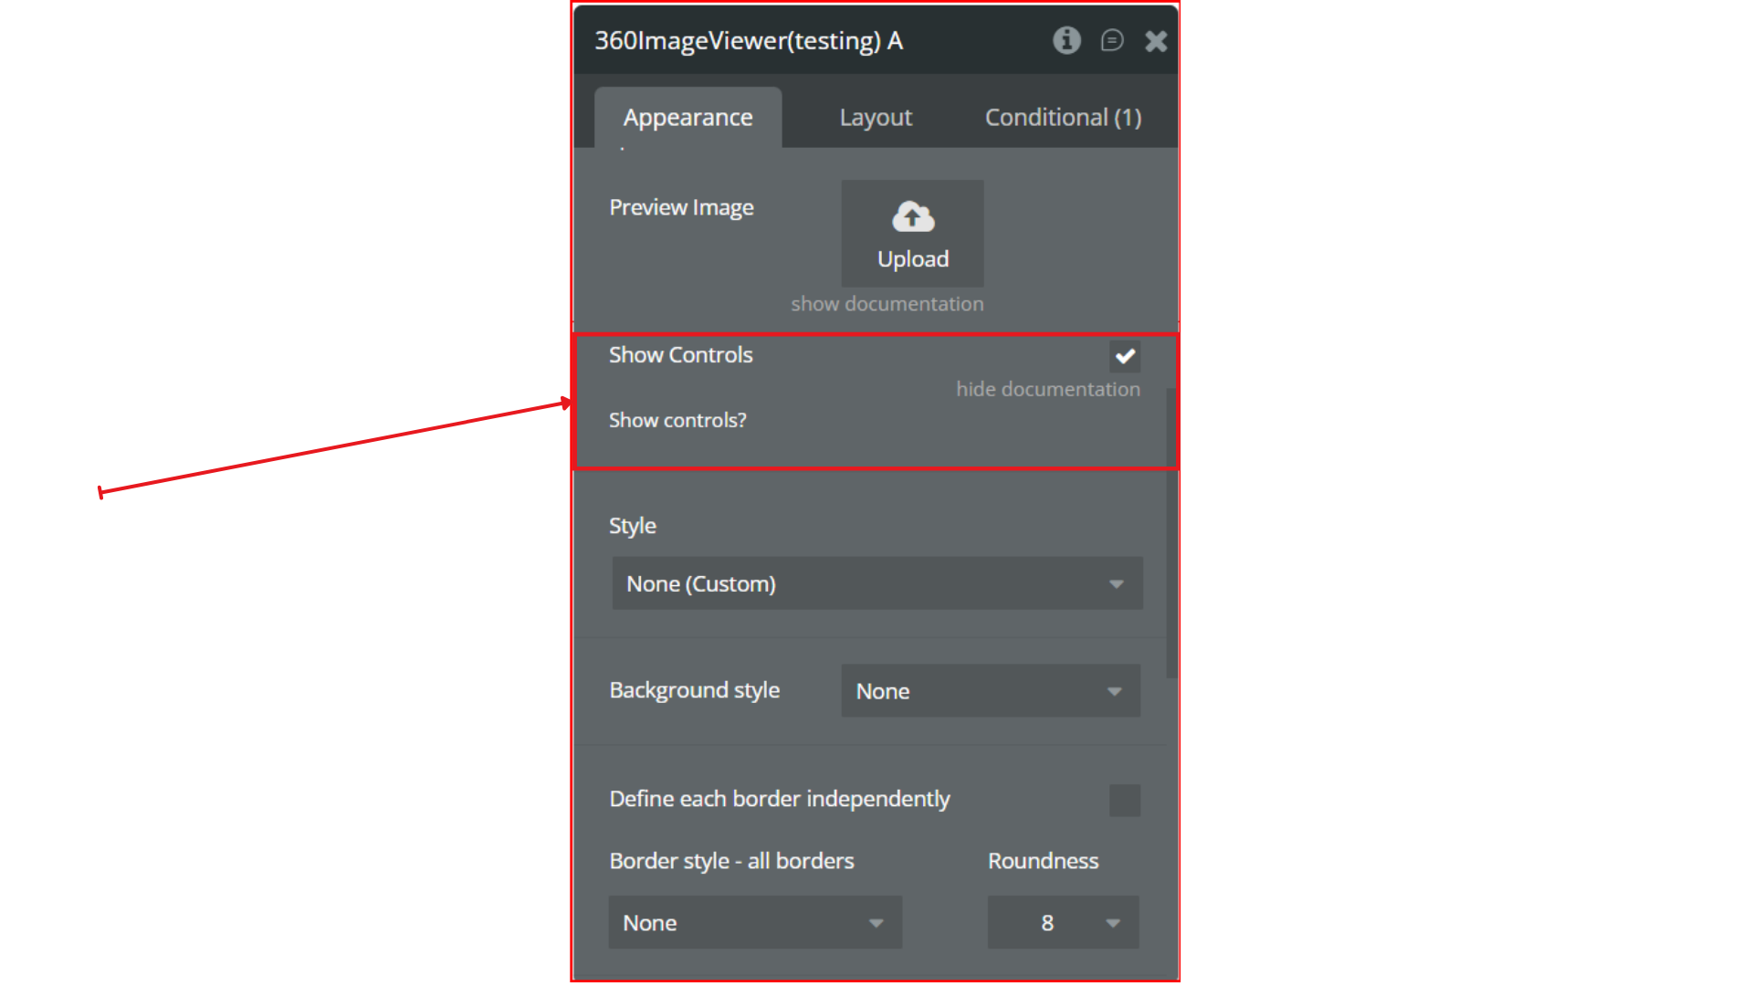Click the cloud upload icon

tap(912, 217)
